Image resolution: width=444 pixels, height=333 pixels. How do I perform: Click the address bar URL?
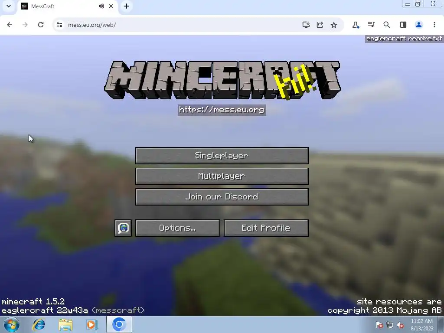(x=92, y=25)
